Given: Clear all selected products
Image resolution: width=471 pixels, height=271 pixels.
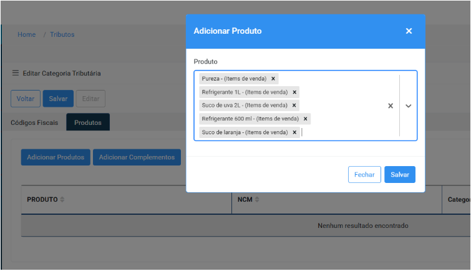Looking at the screenshot, I should (x=391, y=106).
